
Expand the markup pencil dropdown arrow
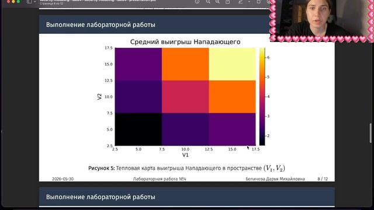point(249,2)
